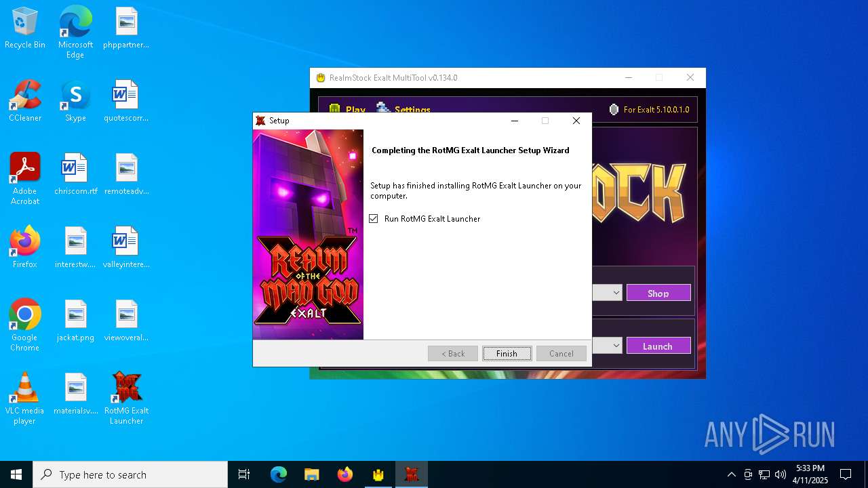Open Edge from the taskbar
This screenshot has height=488, width=868.
279,474
